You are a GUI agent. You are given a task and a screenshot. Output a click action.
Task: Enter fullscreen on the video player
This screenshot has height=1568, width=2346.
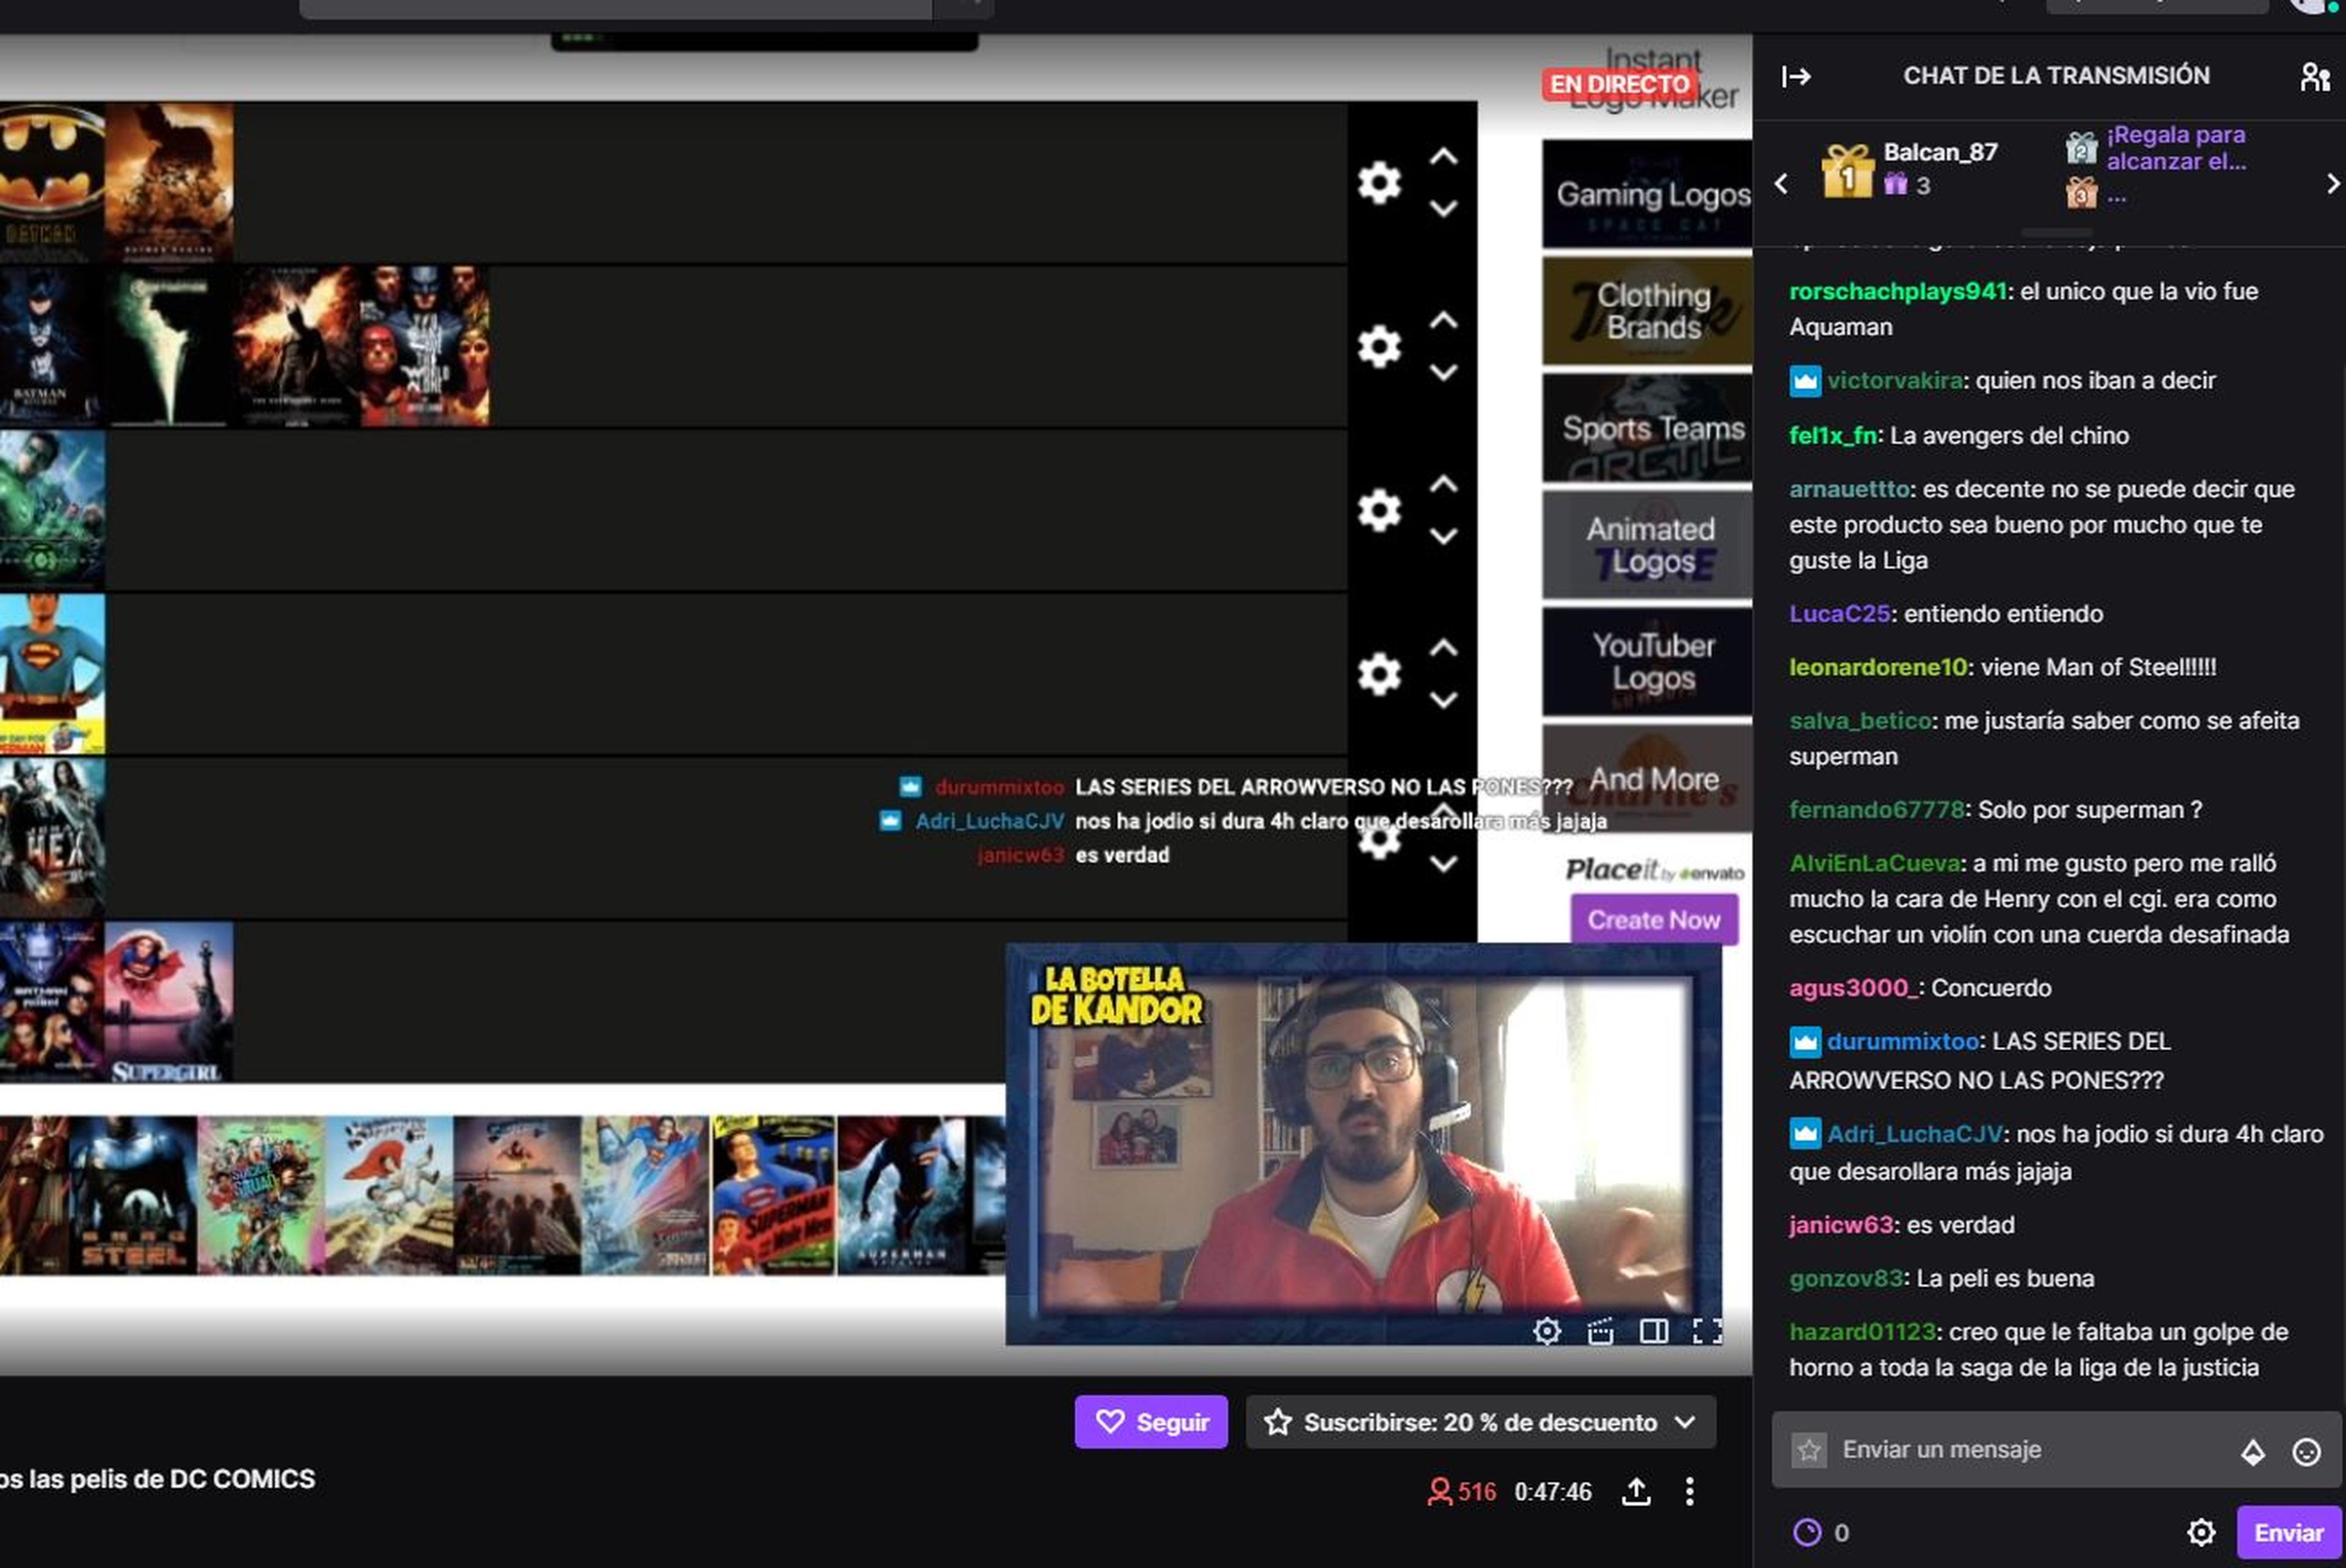[1707, 1331]
